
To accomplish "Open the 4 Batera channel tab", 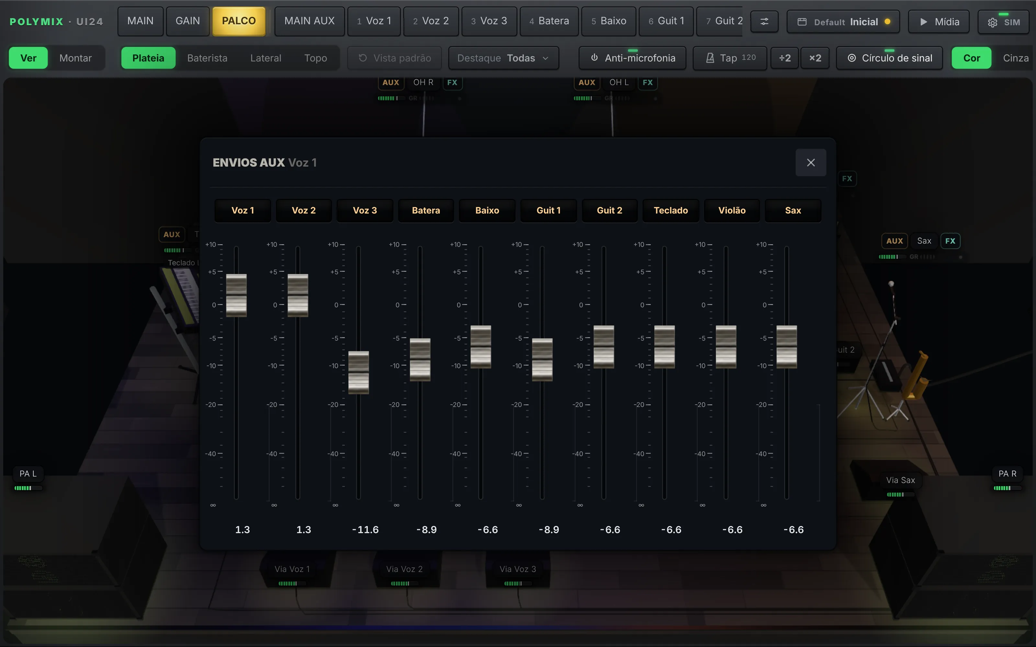I will [x=549, y=21].
